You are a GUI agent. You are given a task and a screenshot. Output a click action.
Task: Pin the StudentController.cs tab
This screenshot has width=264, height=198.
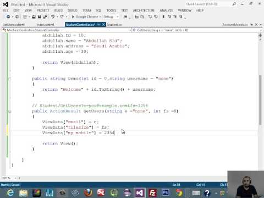pyautogui.click(x=99, y=24)
